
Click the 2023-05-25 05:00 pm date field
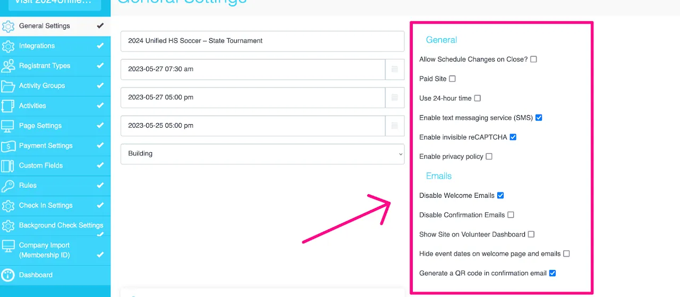(x=253, y=126)
